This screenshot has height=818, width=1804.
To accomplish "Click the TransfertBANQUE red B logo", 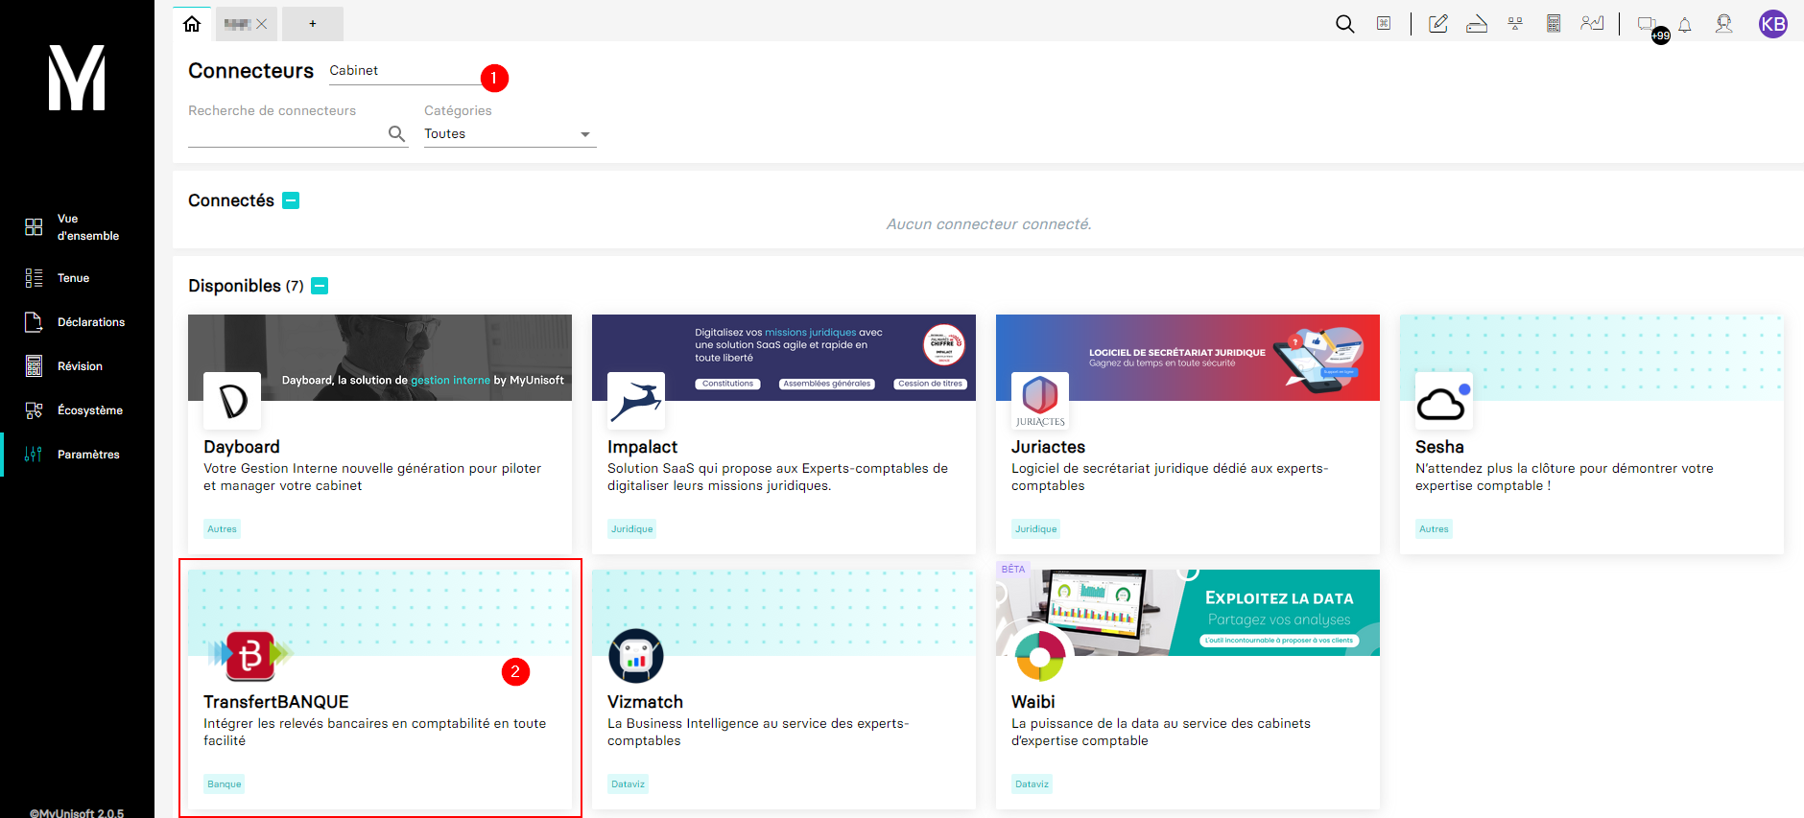I will pyautogui.click(x=250, y=655).
